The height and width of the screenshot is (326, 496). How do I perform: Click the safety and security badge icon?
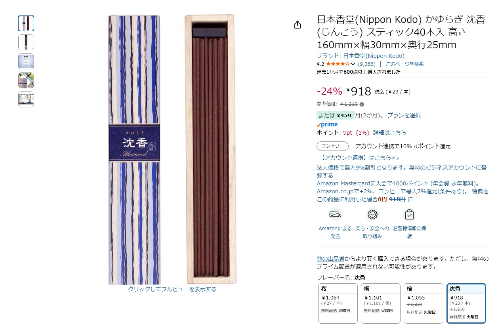[372, 214]
